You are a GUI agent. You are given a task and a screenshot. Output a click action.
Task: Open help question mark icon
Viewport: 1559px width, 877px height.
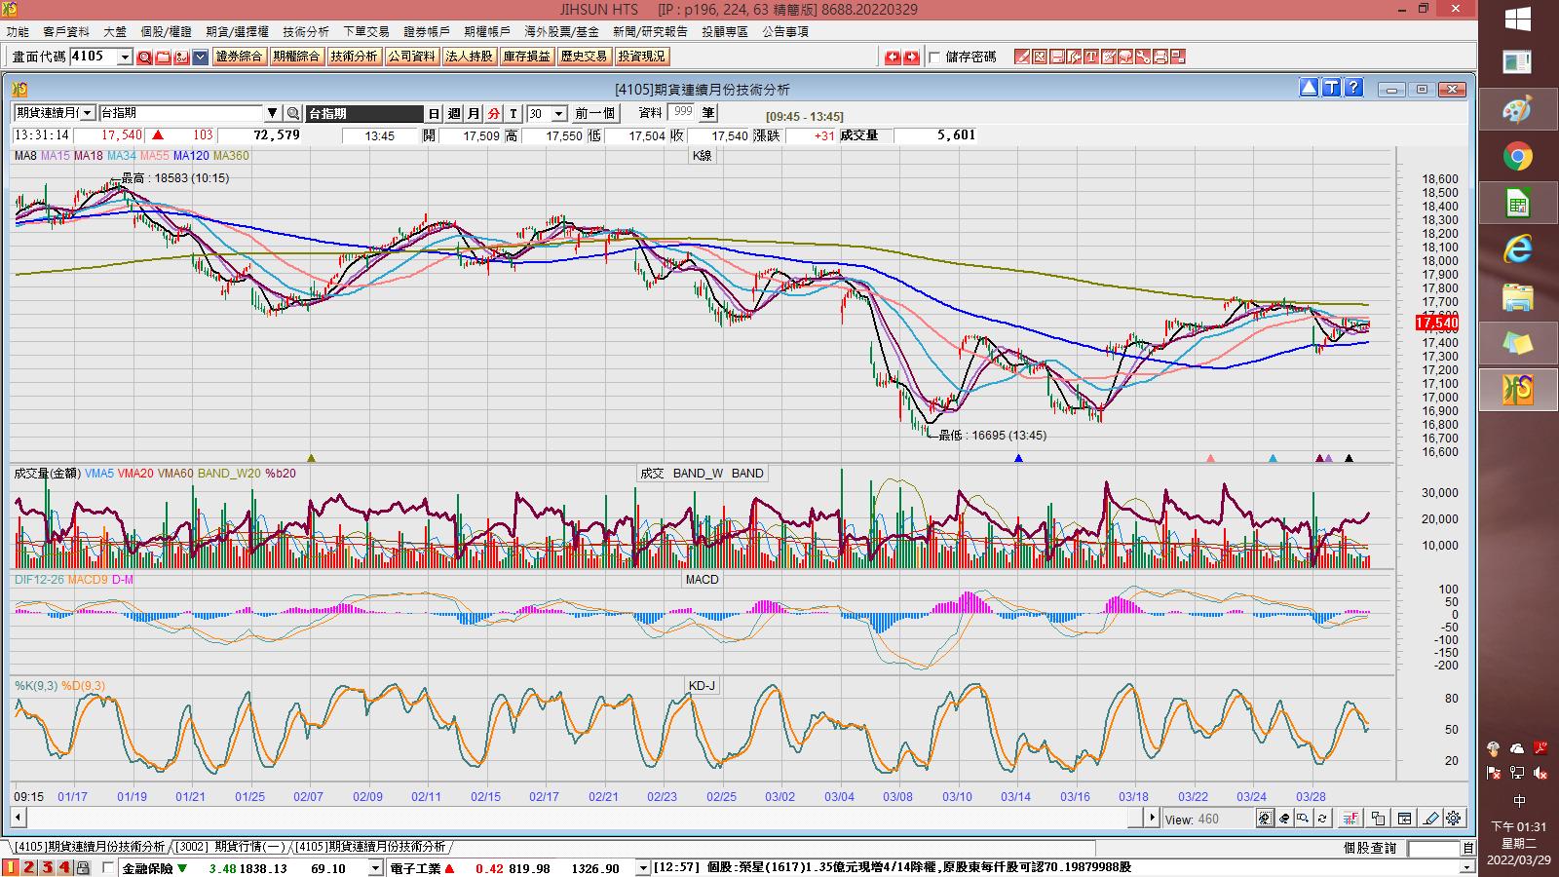1353,88
